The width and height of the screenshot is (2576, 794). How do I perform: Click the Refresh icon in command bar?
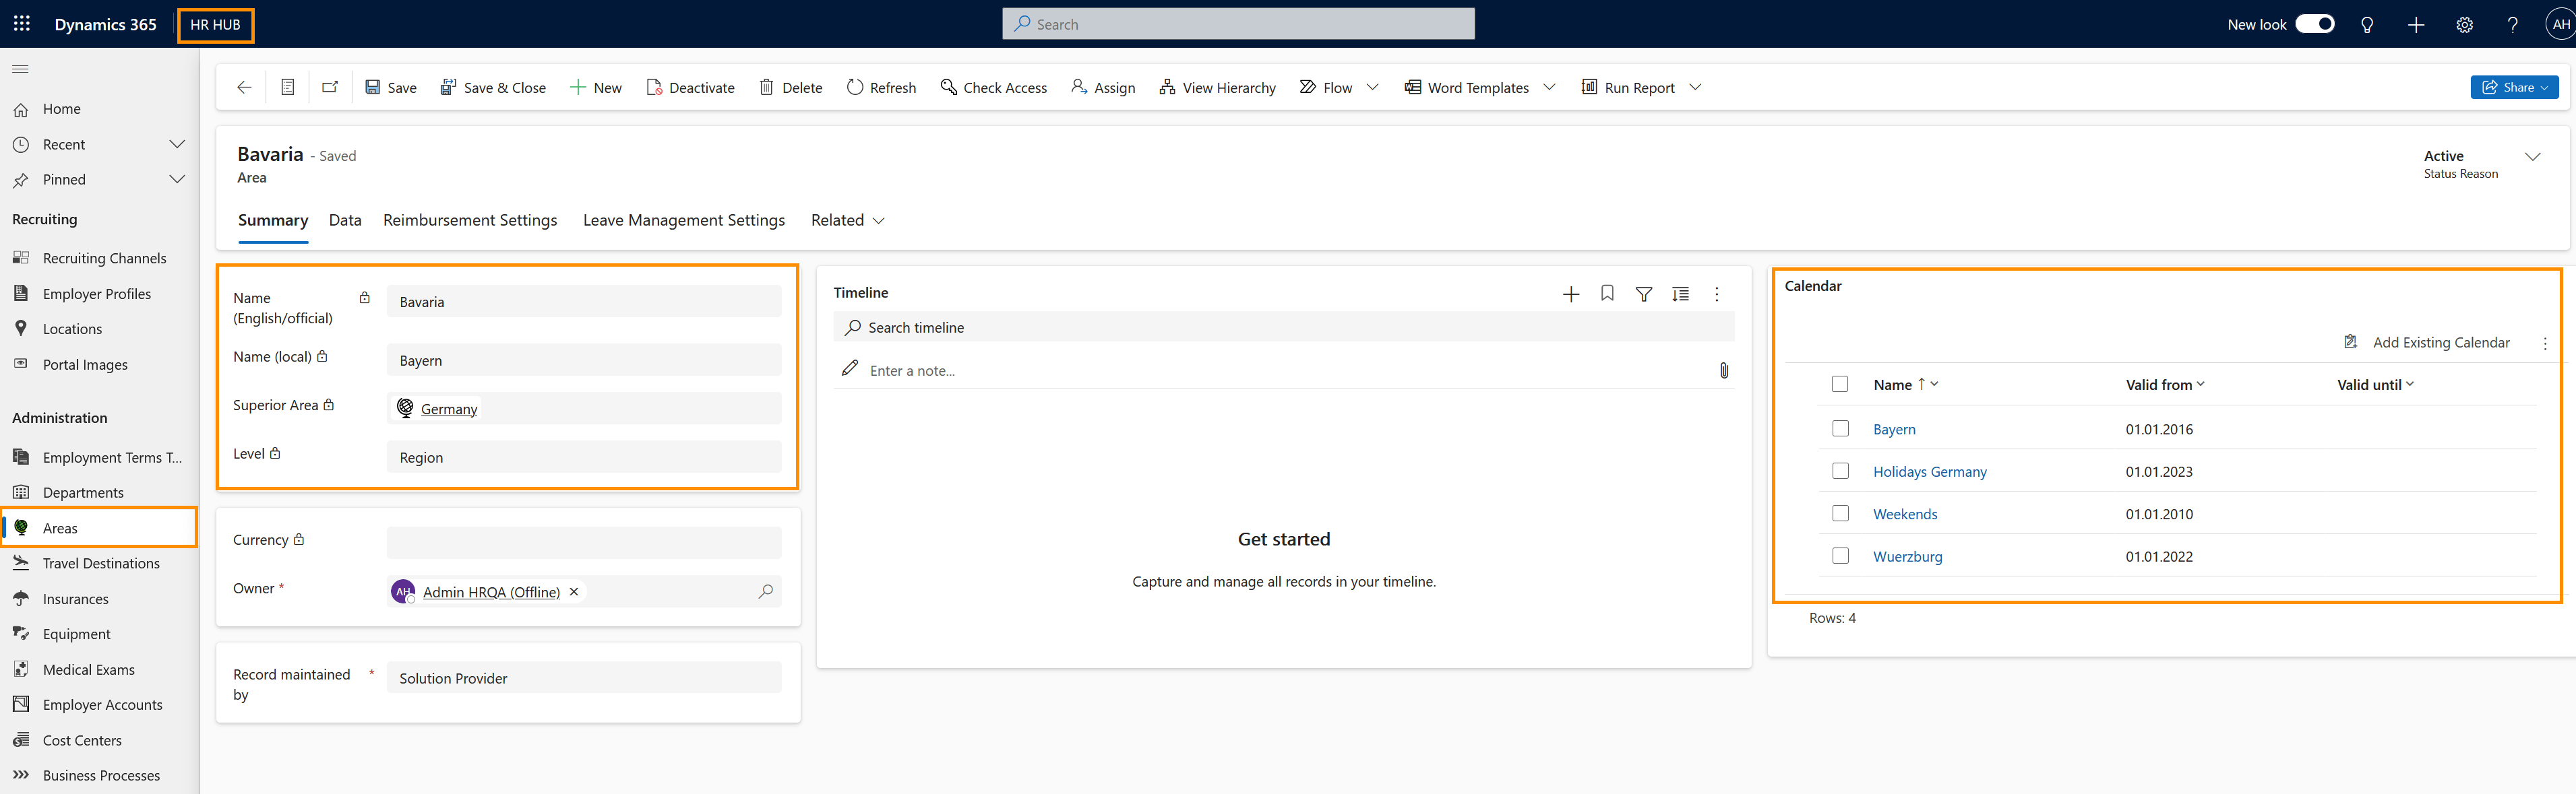(x=855, y=88)
